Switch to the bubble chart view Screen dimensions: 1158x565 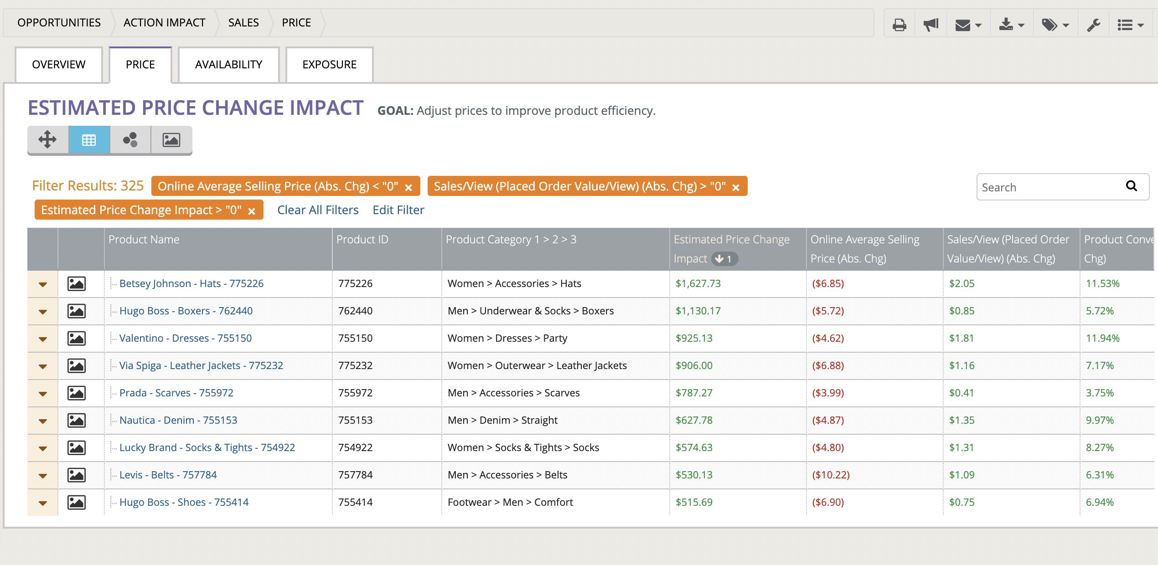click(x=130, y=139)
